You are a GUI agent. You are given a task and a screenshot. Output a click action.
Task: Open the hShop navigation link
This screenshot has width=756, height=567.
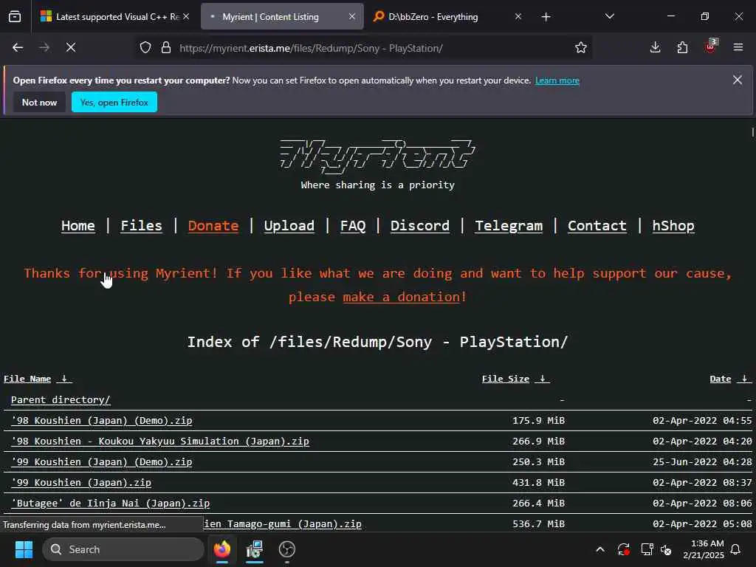point(673,226)
